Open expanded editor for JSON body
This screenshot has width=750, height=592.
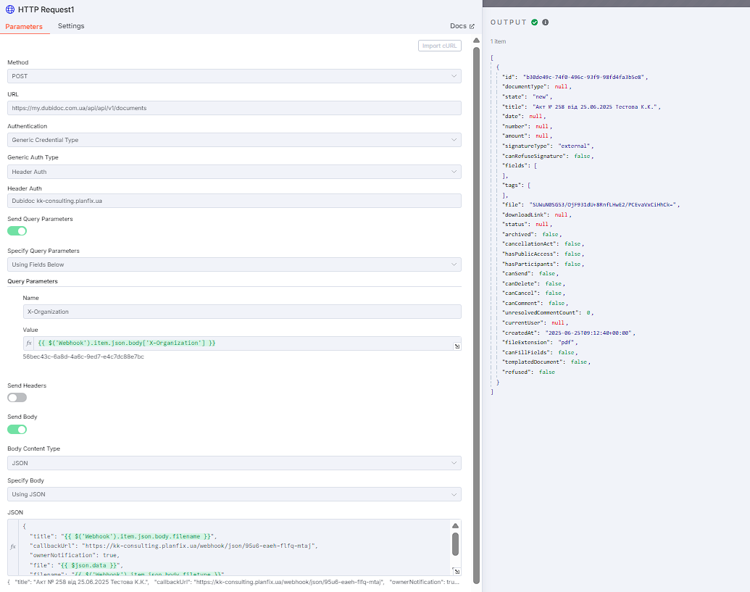pos(457,572)
